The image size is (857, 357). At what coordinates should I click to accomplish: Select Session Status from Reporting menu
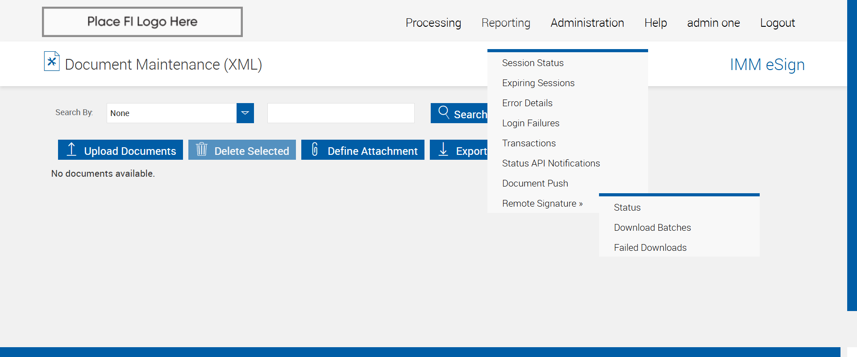[533, 63]
